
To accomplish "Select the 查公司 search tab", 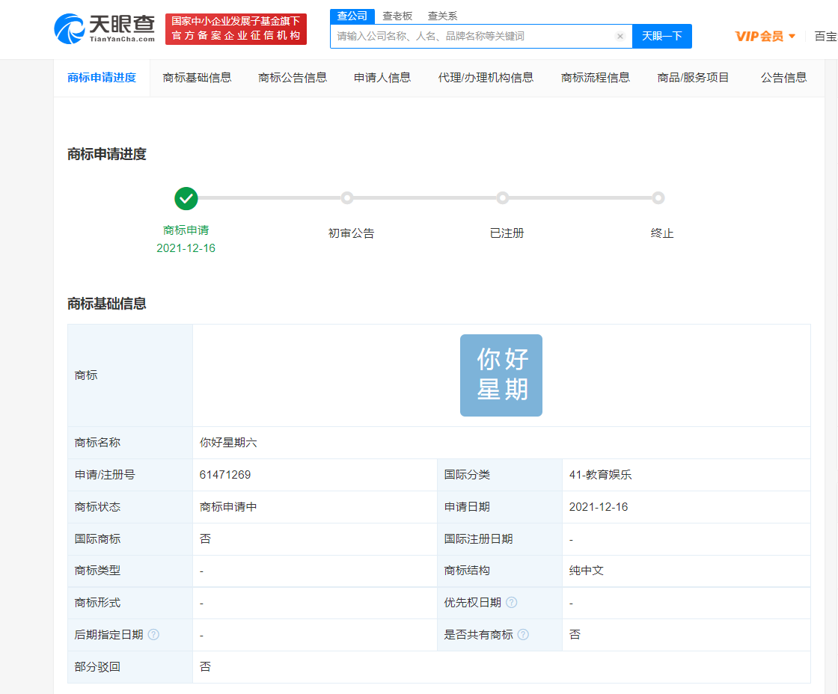I will [352, 16].
